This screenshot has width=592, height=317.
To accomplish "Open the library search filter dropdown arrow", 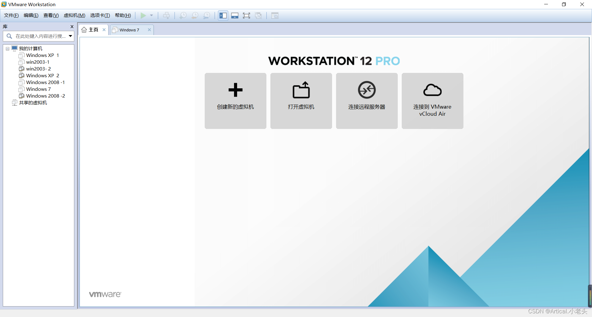I will coord(71,36).
